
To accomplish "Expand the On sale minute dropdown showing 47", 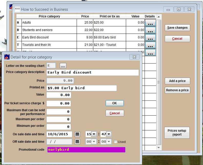I will pos(109,134).
